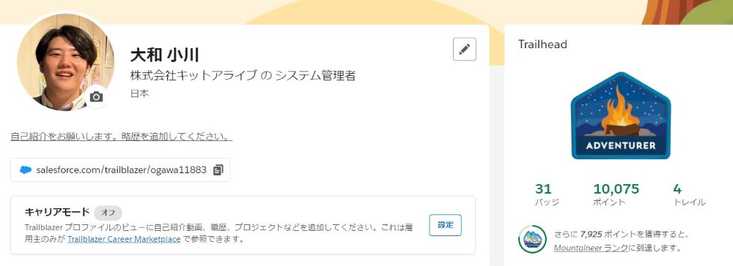Click the Trailhead panel heading

pos(542,45)
